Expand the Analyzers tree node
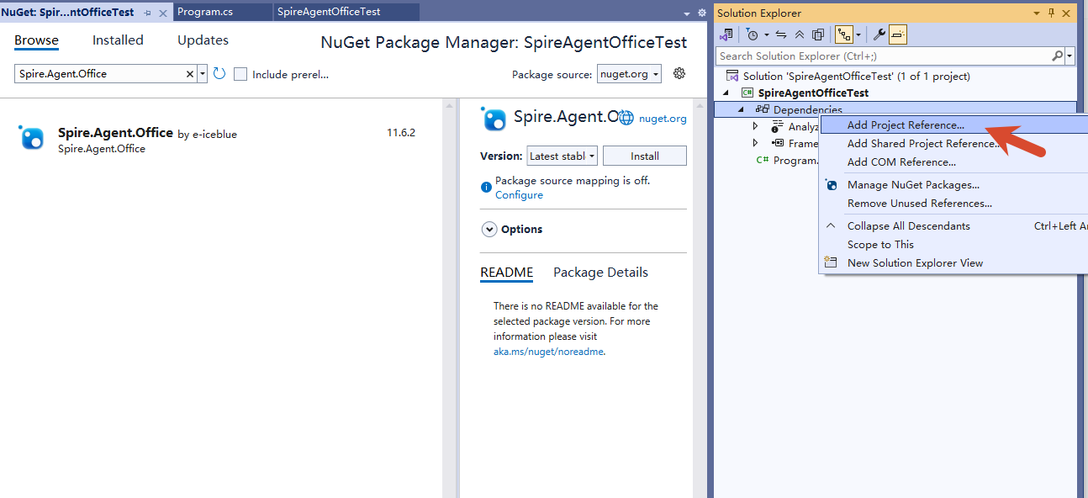 tap(756, 126)
